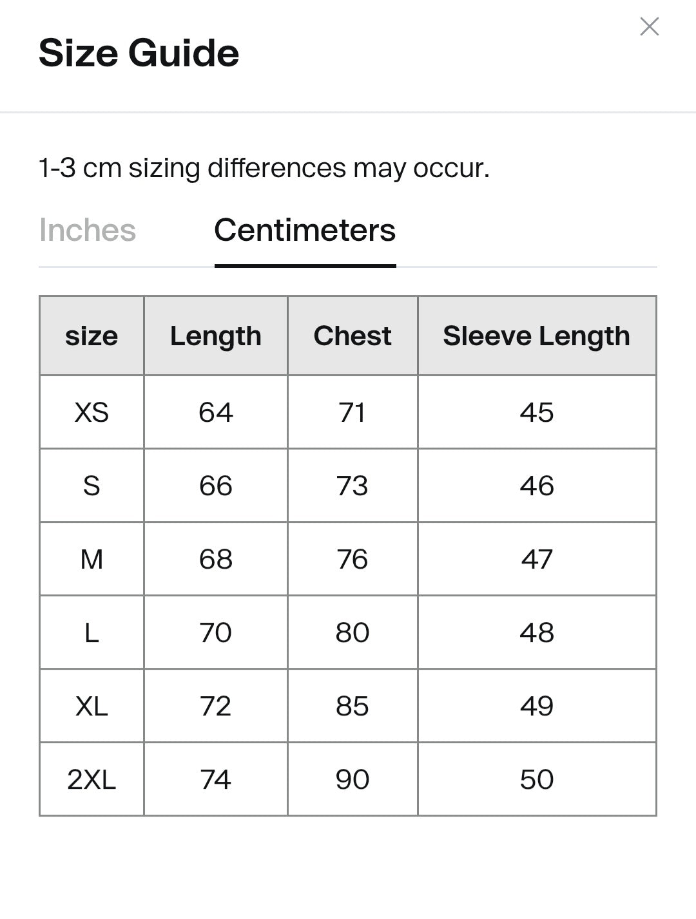Click the Chest column header
The height and width of the screenshot is (919, 696).
pos(353,336)
